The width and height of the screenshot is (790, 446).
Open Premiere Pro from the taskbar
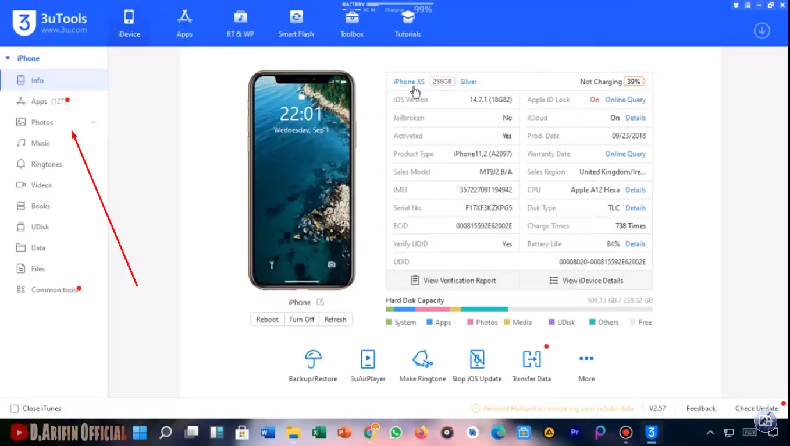575,433
